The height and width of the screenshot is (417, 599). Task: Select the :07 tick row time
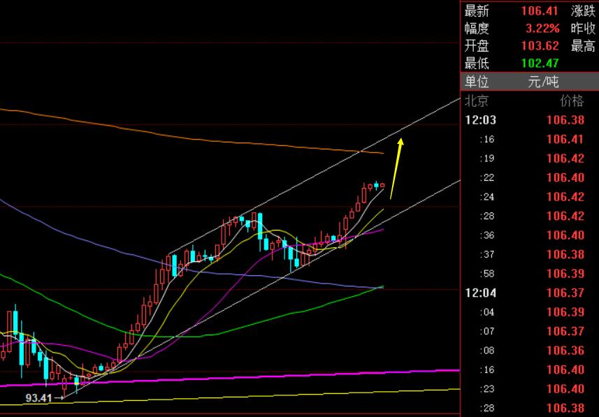coord(486,332)
